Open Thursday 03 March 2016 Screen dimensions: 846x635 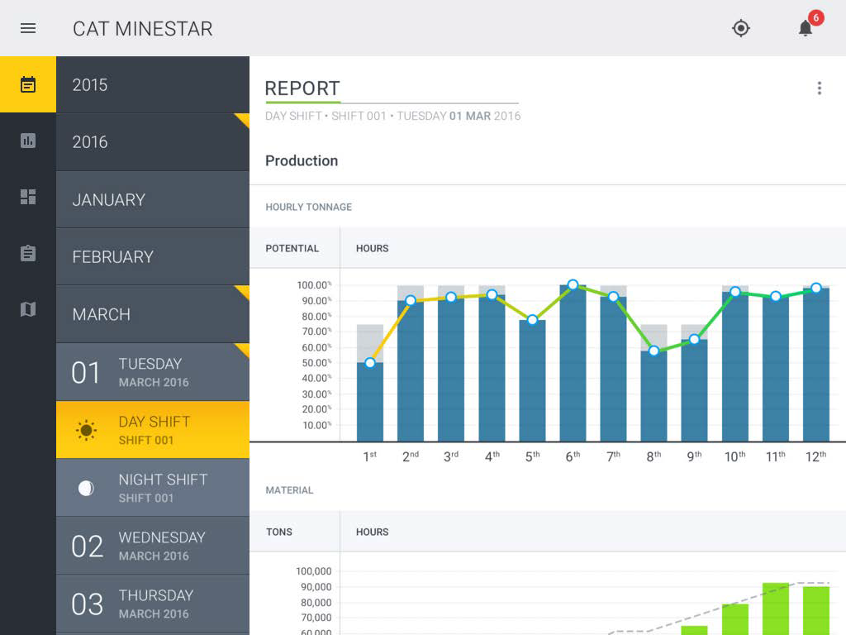coord(152,604)
